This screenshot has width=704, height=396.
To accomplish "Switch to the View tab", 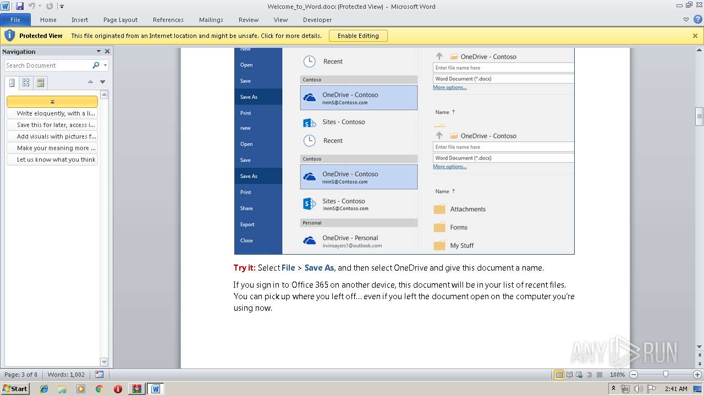I will [280, 20].
